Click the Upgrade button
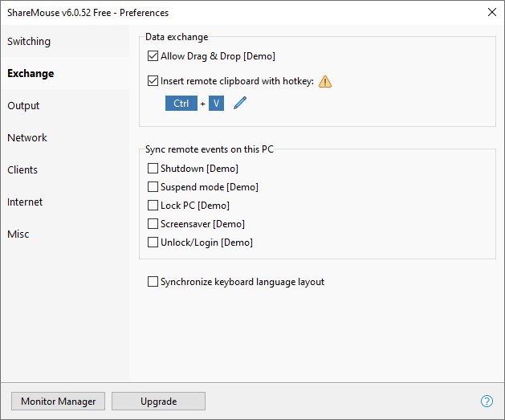Image resolution: width=505 pixels, height=420 pixels. click(x=158, y=402)
